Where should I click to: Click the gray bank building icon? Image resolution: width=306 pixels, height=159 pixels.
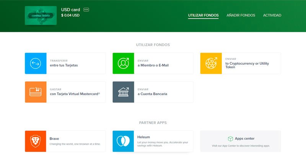pos(123,92)
